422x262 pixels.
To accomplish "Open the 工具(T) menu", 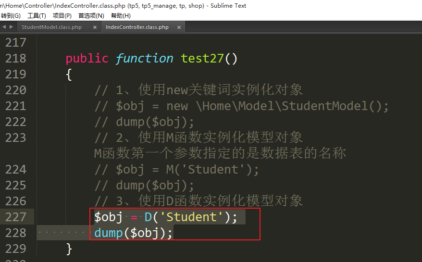I will pos(37,15).
